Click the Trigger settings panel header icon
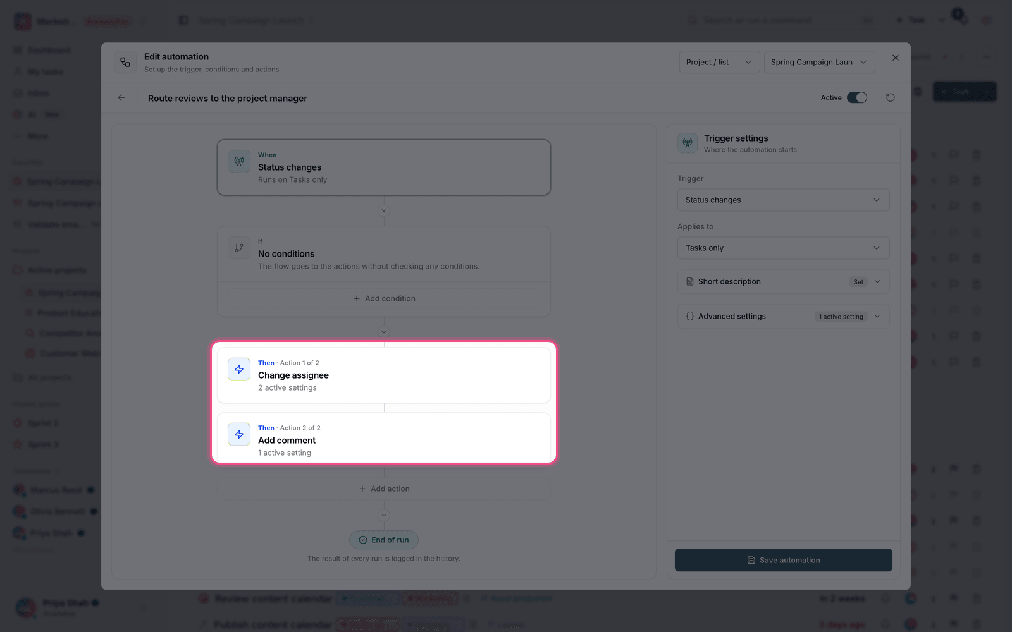This screenshot has width=1012, height=632. tap(688, 143)
